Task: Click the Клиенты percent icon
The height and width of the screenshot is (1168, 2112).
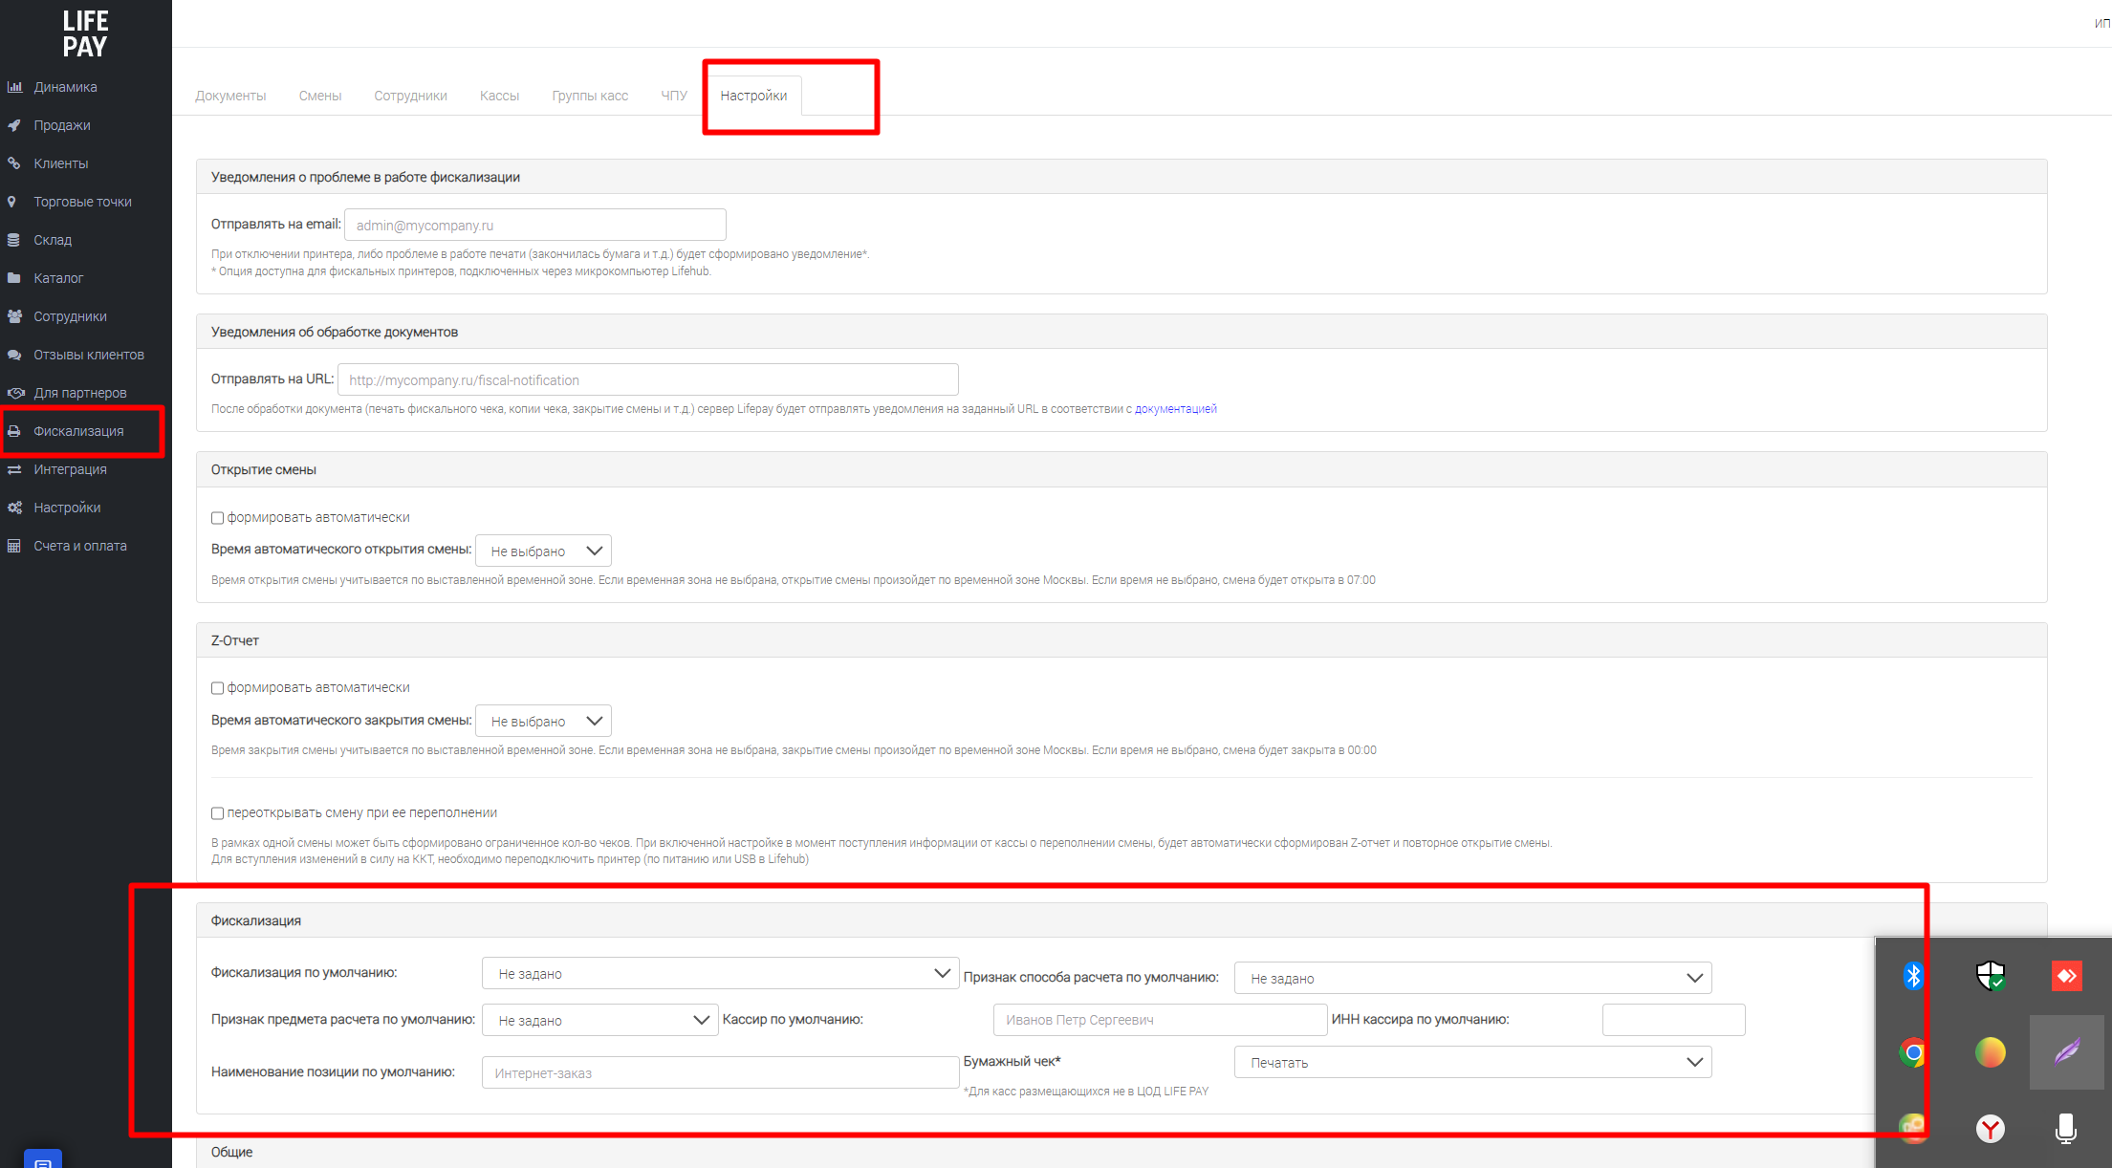Action: click(x=14, y=163)
